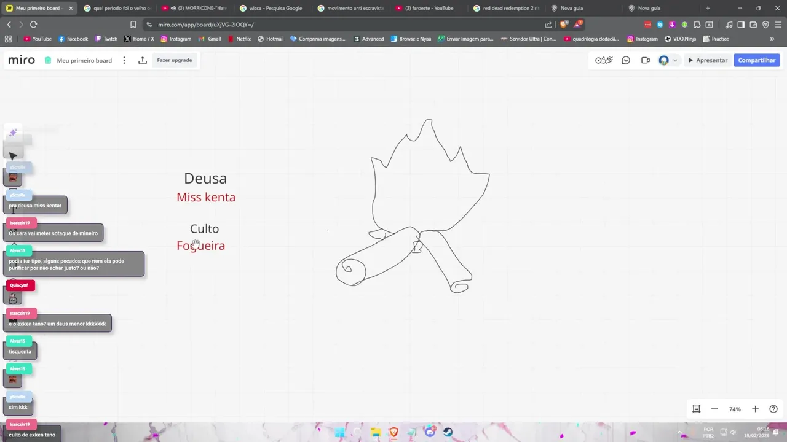The image size is (787, 442).
Task: Open Brave browser from taskbar
Action: click(393, 432)
